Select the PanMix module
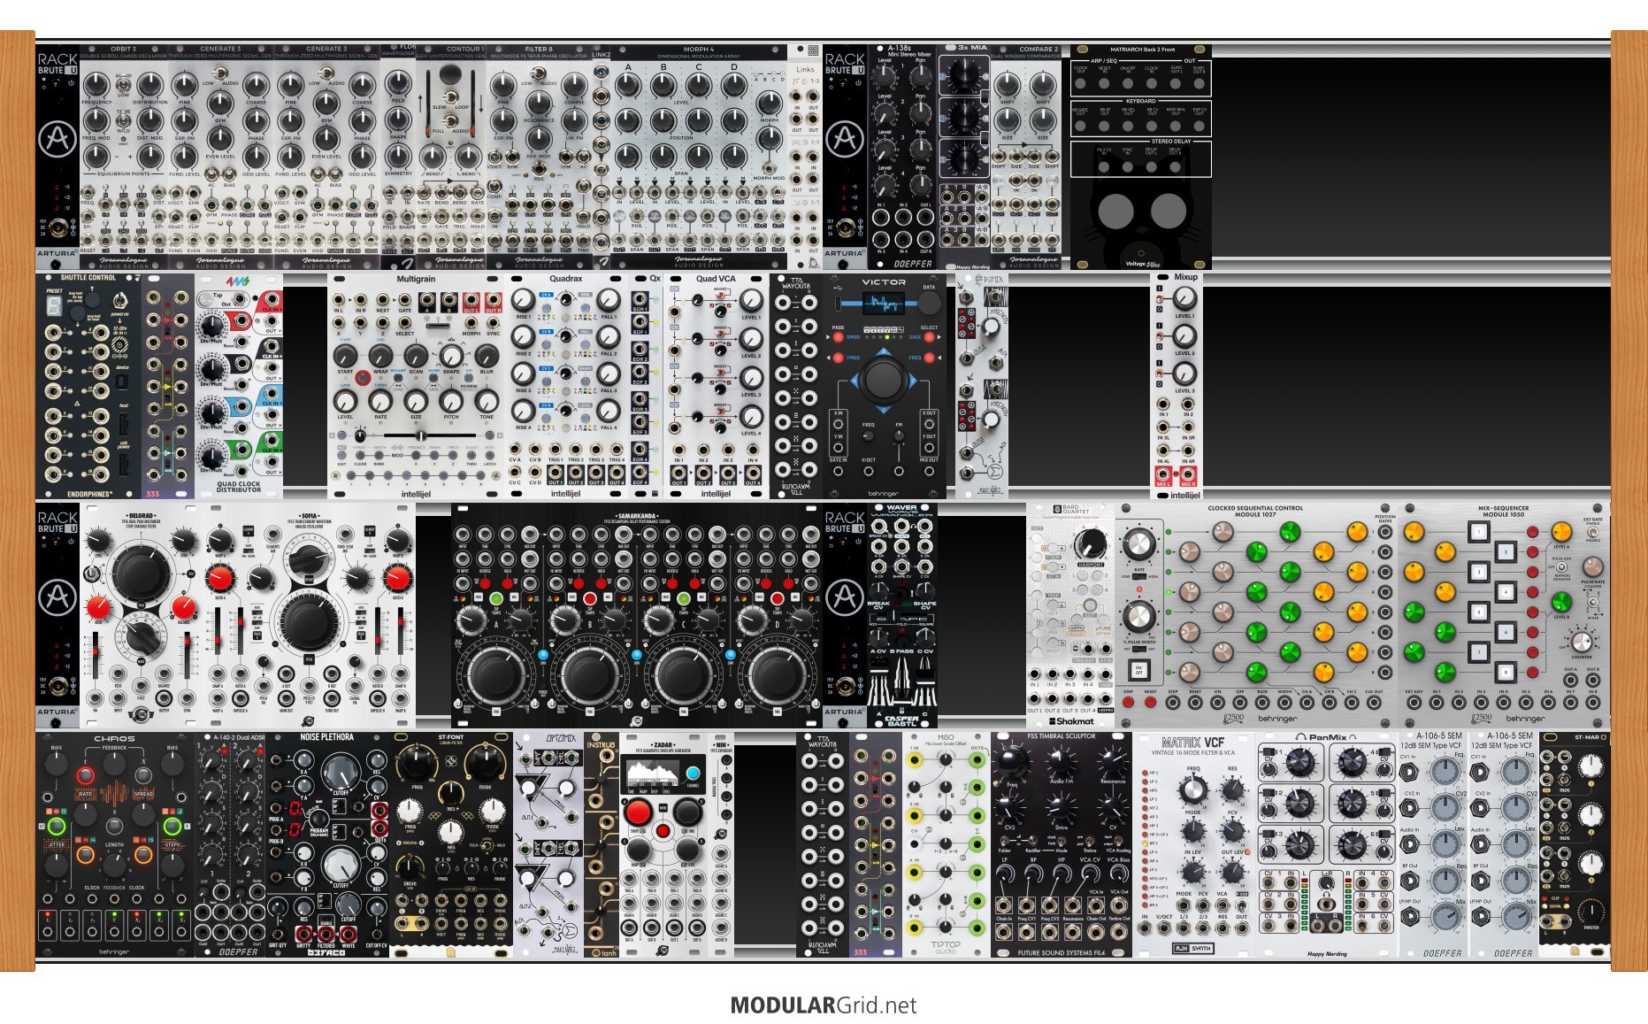Screen dimensions: 1648x1024 (x=1327, y=844)
